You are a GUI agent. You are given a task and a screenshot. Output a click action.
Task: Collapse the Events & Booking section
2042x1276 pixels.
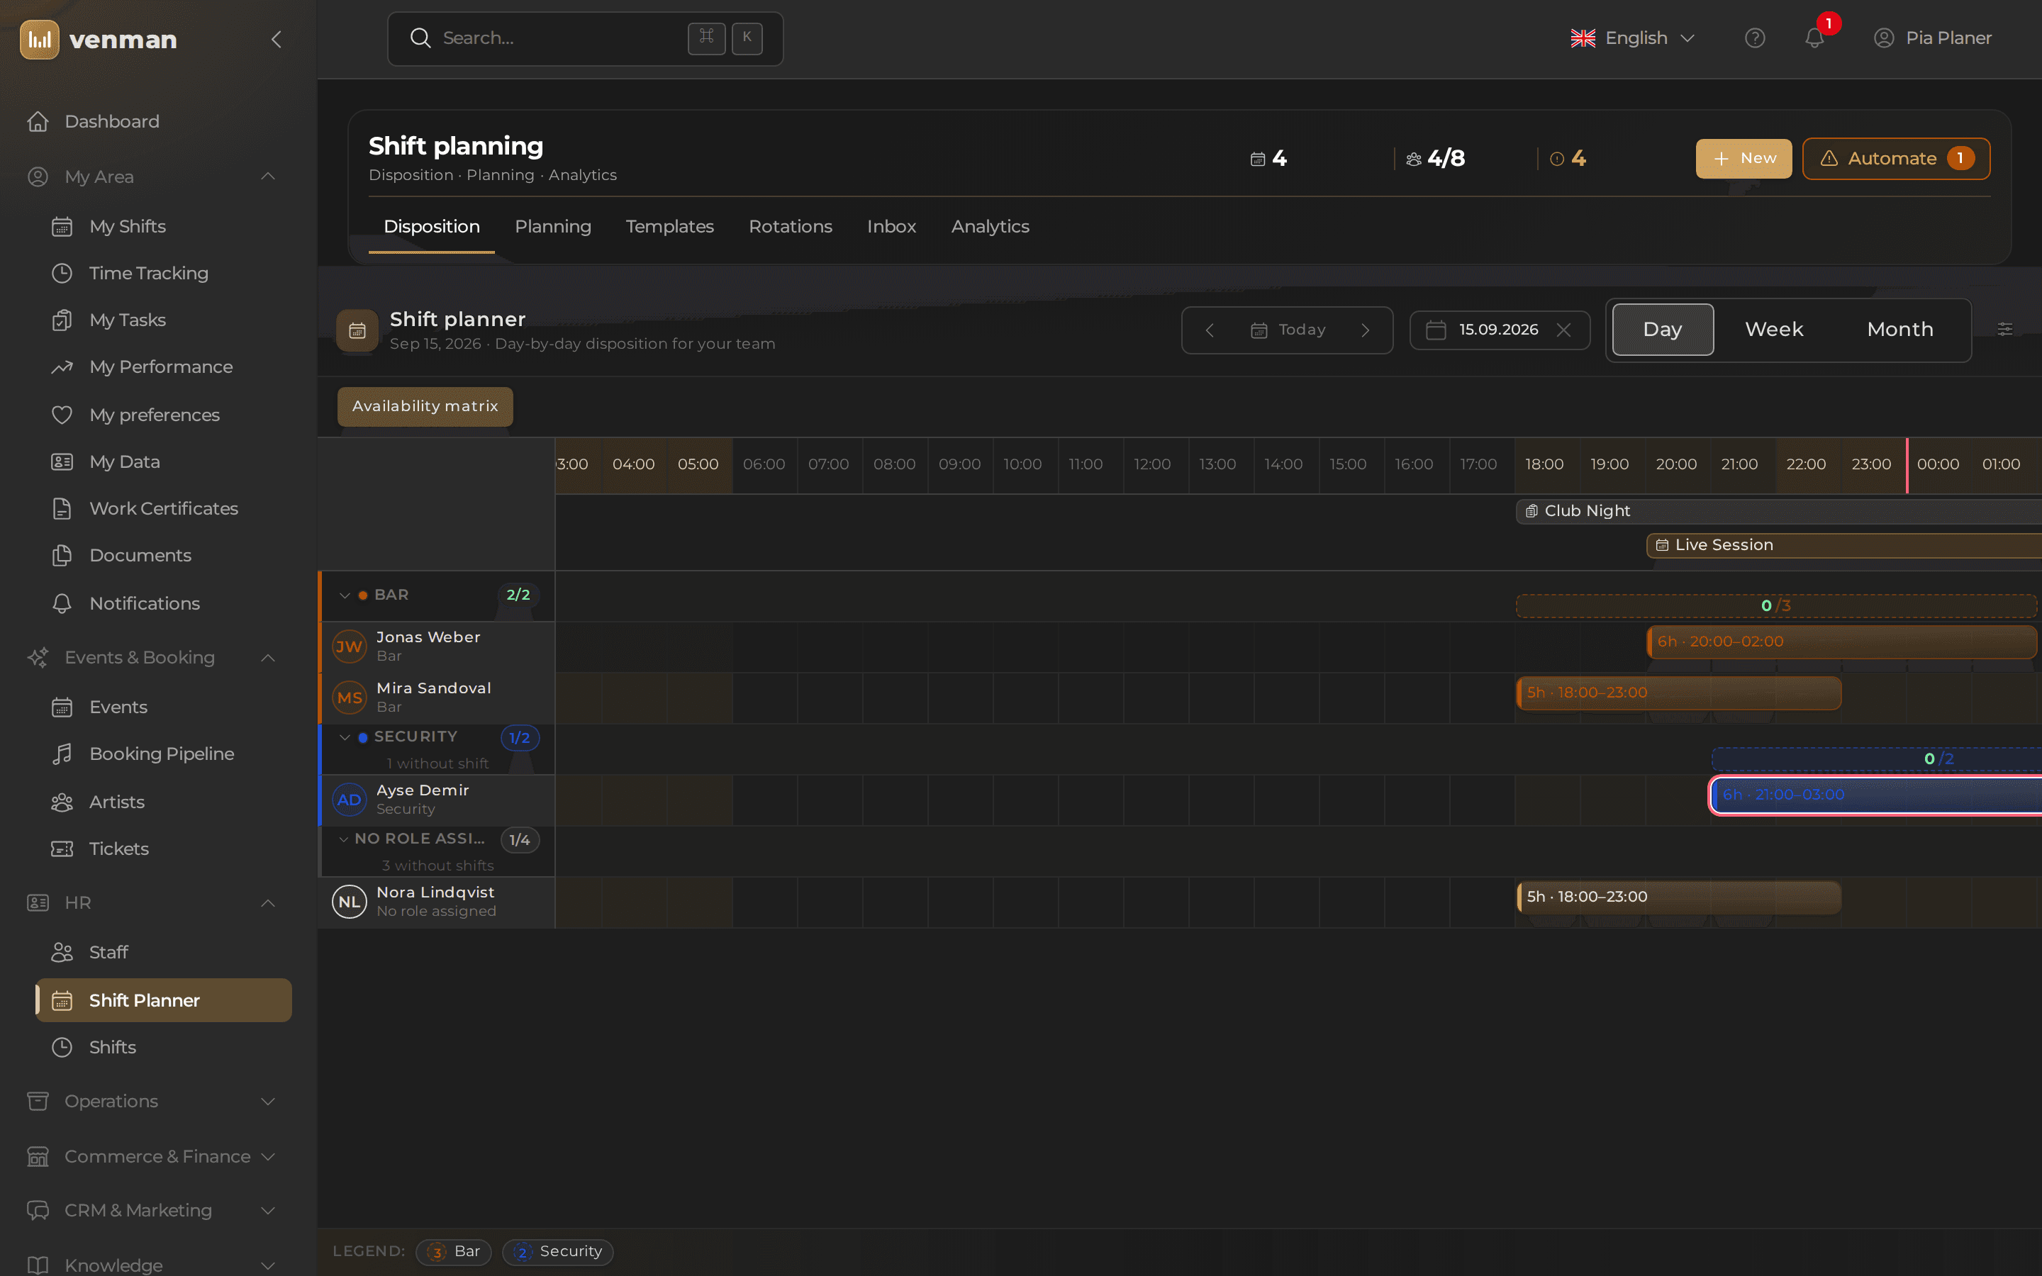[x=267, y=657]
